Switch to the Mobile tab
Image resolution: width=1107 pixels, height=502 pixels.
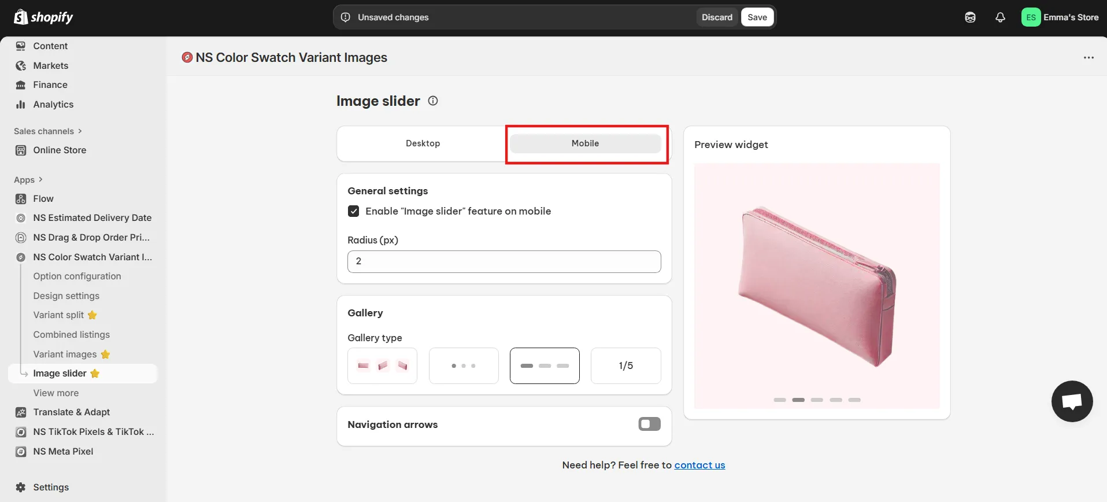(585, 143)
